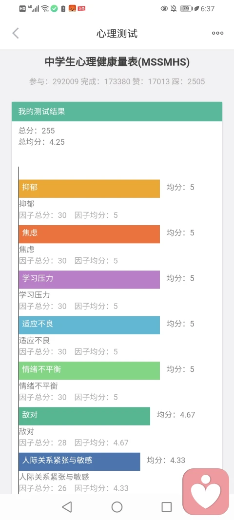
Task: Tap the battery indicator in status bar
Action: point(186,9)
